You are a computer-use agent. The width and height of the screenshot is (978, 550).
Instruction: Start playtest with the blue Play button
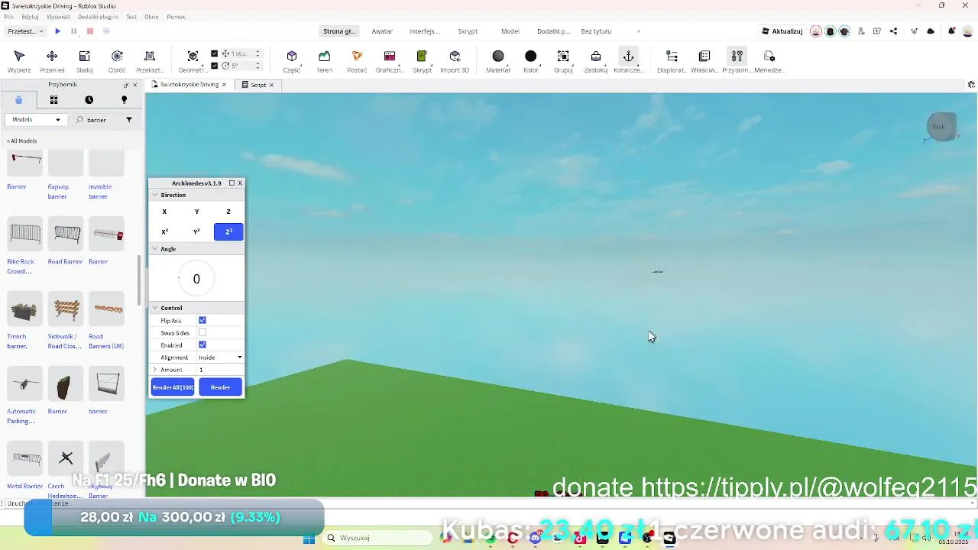(x=57, y=31)
